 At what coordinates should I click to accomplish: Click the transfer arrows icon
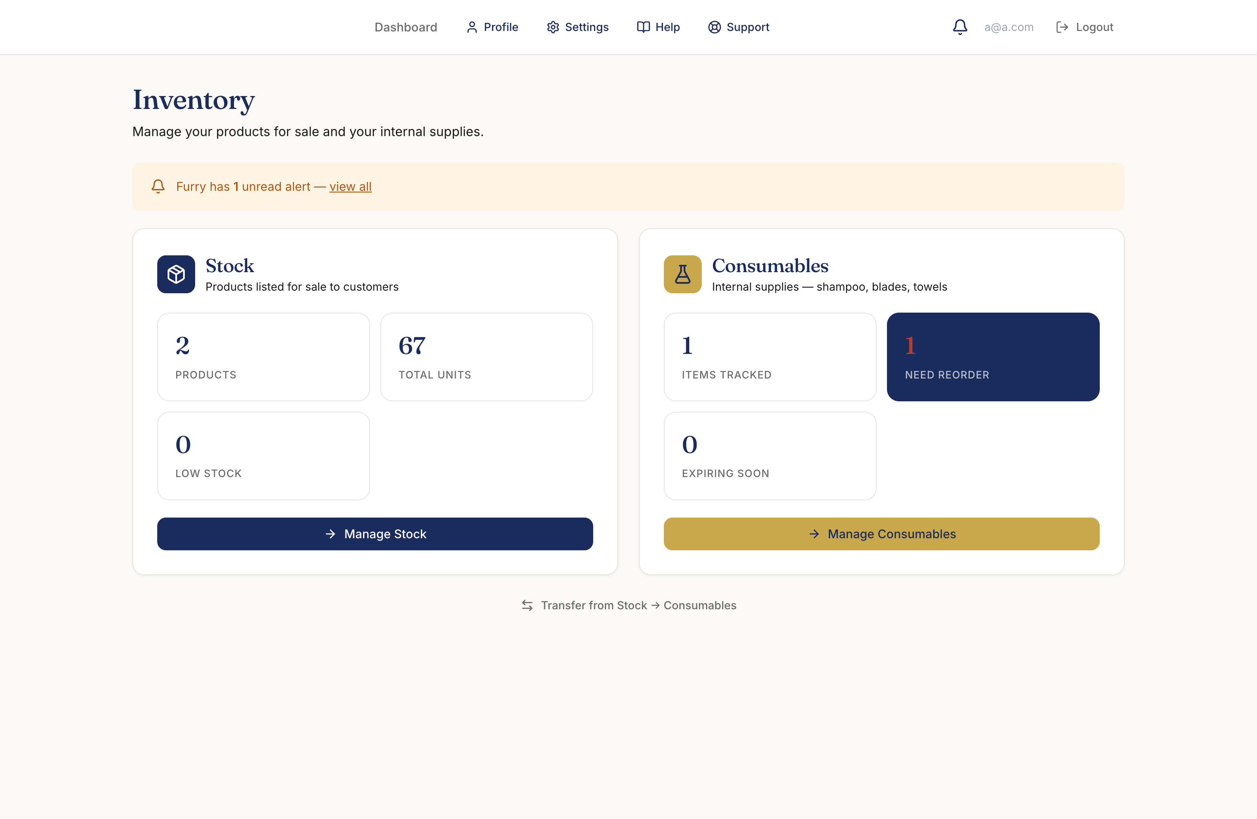pos(527,605)
